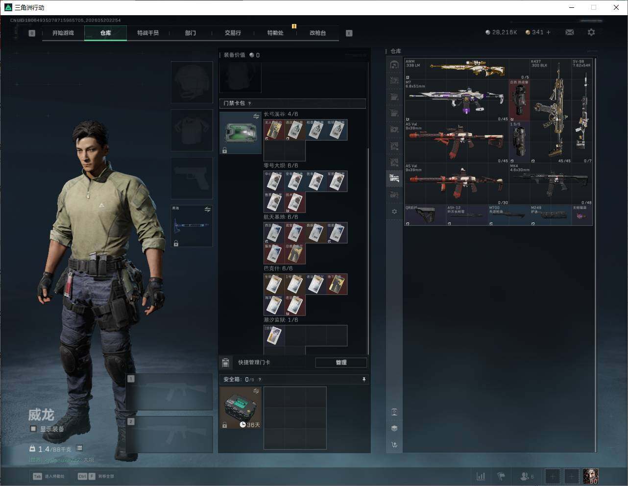Click the warehouse sort icon at bottom
The width and height of the screenshot is (628, 486).
coord(394,445)
